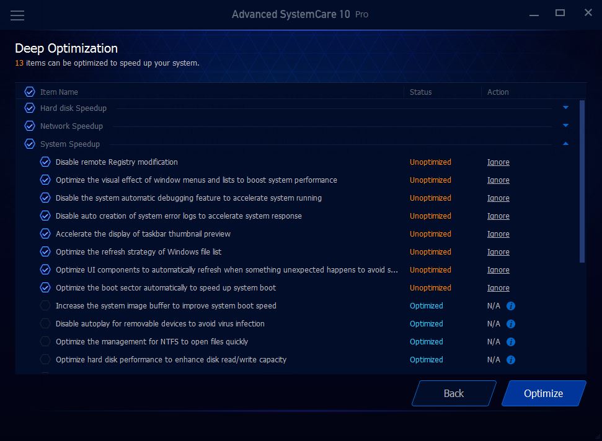Select the Network Speedup label
The height and width of the screenshot is (441, 602).
tap(71, 126)
